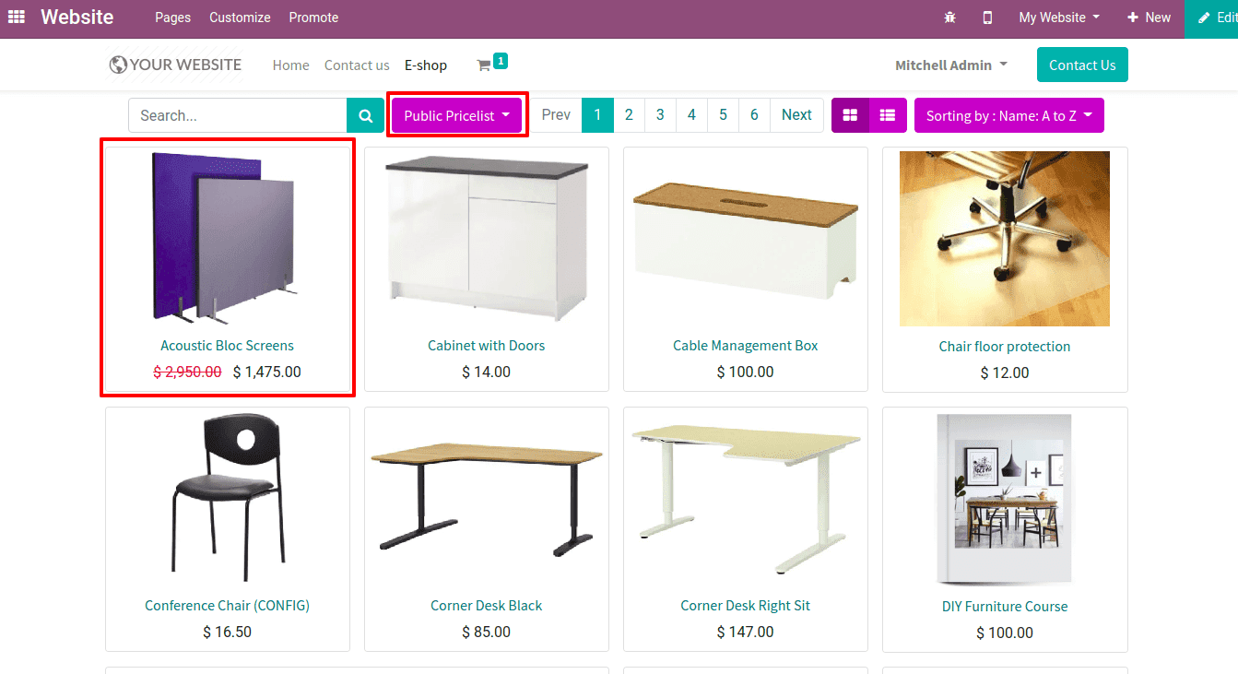The image size is (1238, 674).
Task: Click the $ 85.00 Corner Desk price
Action: [x=486, y=633]
